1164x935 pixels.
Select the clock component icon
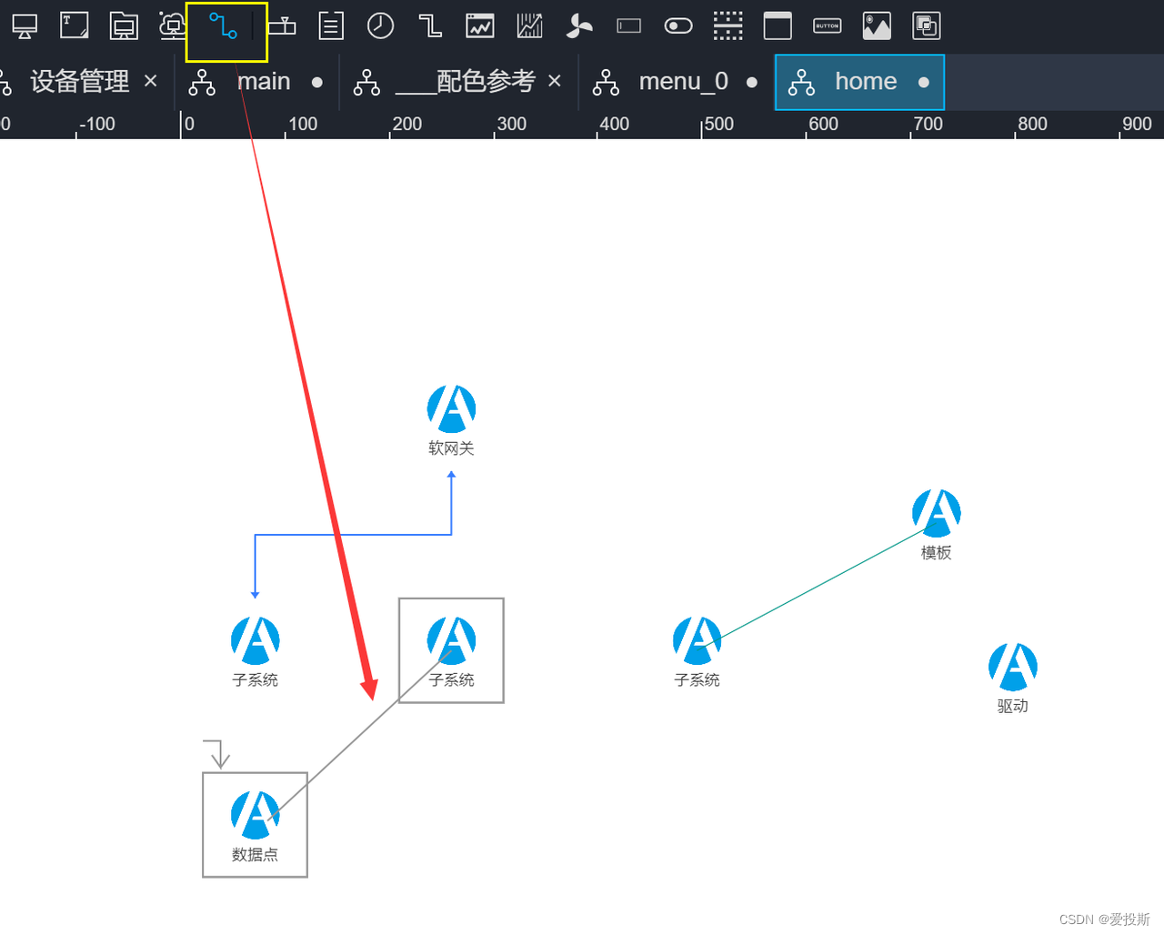pos(380,26)
